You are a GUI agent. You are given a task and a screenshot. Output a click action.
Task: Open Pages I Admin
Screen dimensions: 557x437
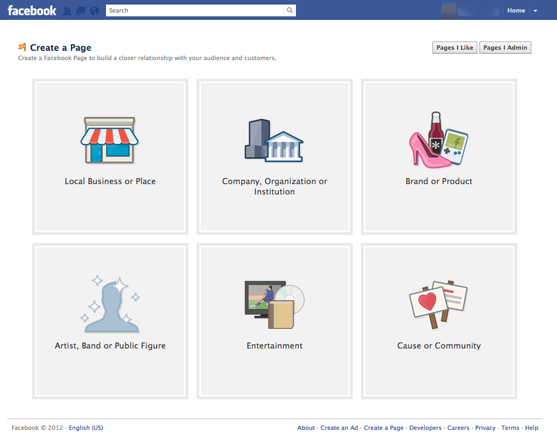coord(505,48)
